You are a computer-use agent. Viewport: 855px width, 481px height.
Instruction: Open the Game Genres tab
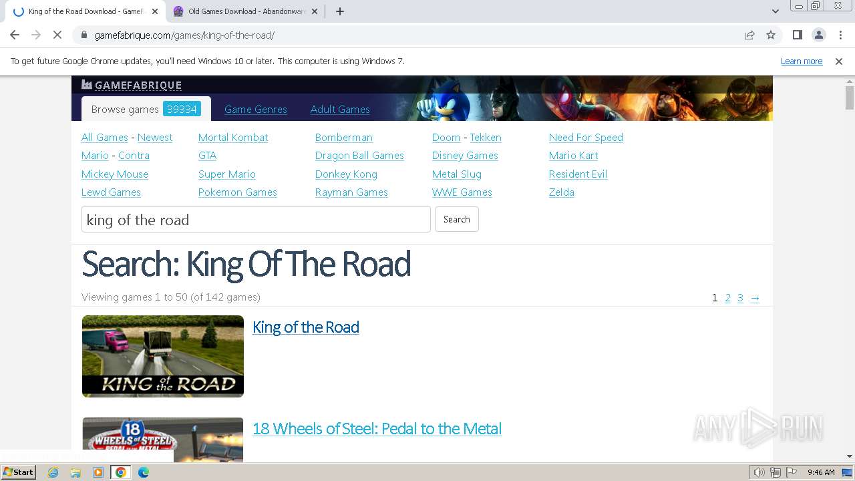[x=256, y=110]
